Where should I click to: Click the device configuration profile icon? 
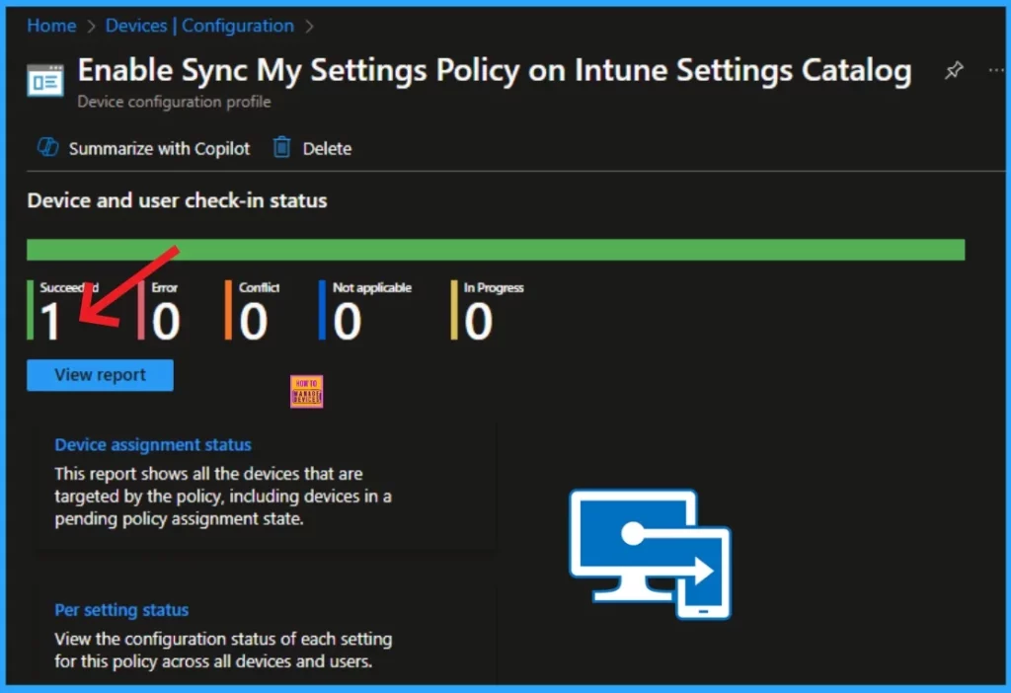[x=45, y=81]
